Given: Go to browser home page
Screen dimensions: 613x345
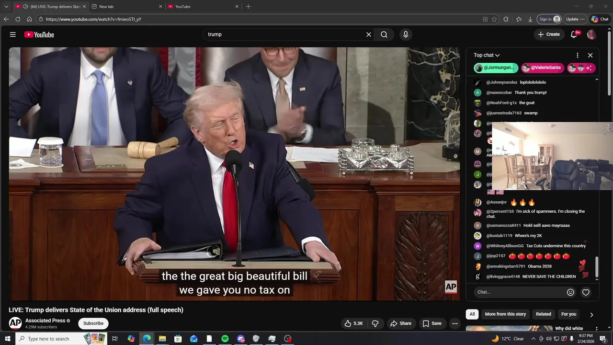Looking at the screenshot, I should coord(29,19).
